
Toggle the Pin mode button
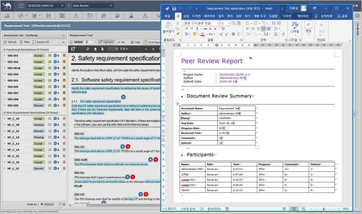(x=121, y=42)
